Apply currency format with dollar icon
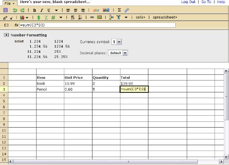 39,18
